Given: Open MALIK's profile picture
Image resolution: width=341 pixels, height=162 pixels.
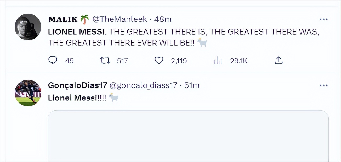Looking at the screenshot, I should (x=28, y=27).
